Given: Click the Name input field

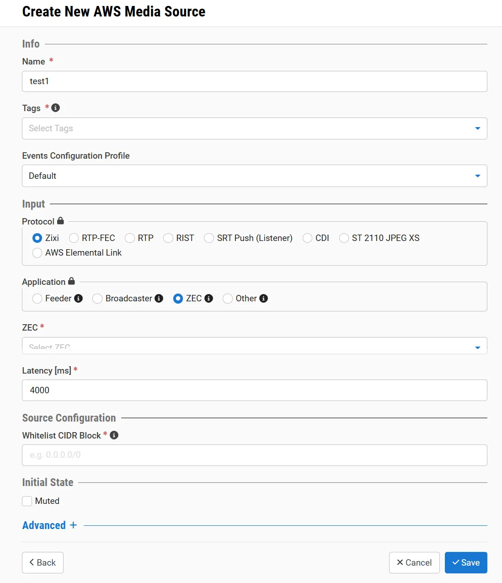Looking at the screenshot, I should (x=255, y=81).
